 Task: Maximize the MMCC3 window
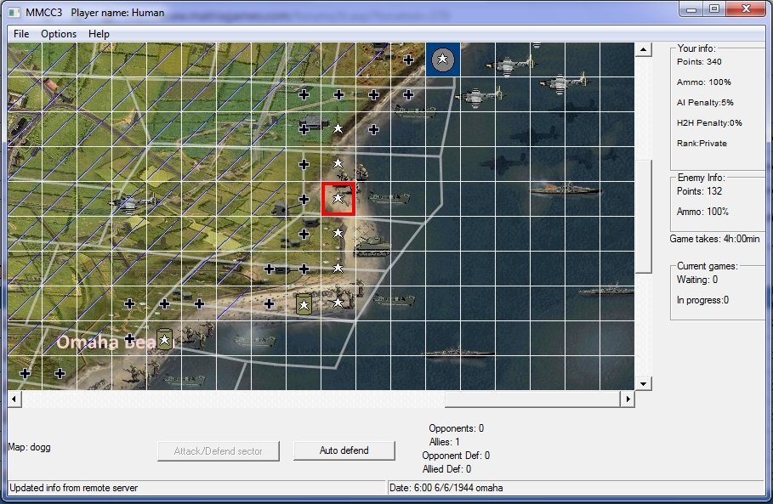[713, 9]
